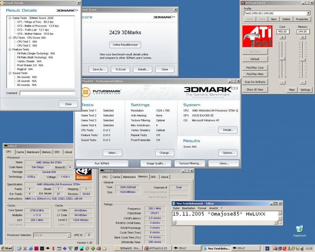Click the Internet Explorer quick launch icon

pyautogui.click(x=31, y=249)
